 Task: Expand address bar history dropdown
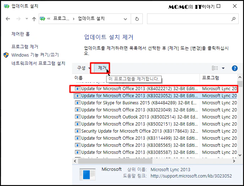[x=125, y=19]
